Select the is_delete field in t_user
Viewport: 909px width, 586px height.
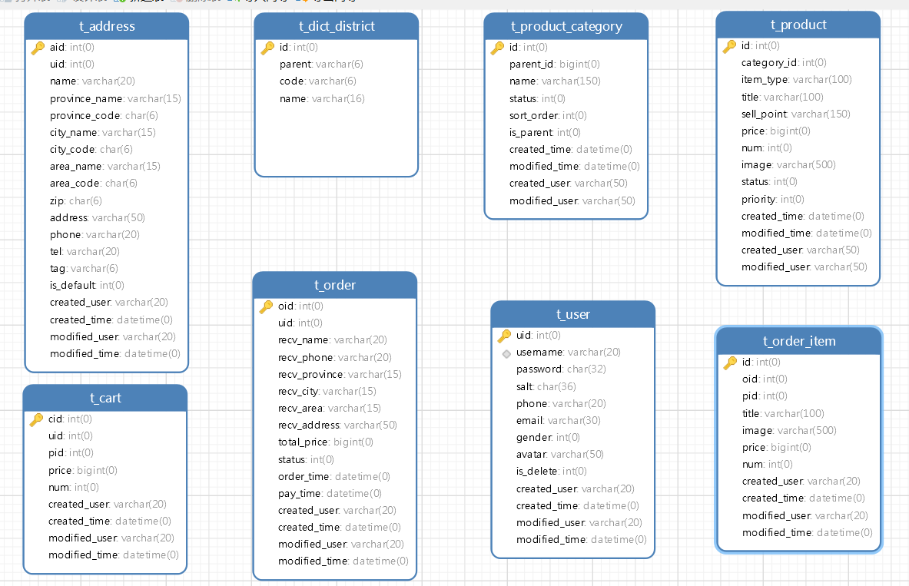click(x=551, y=472)
